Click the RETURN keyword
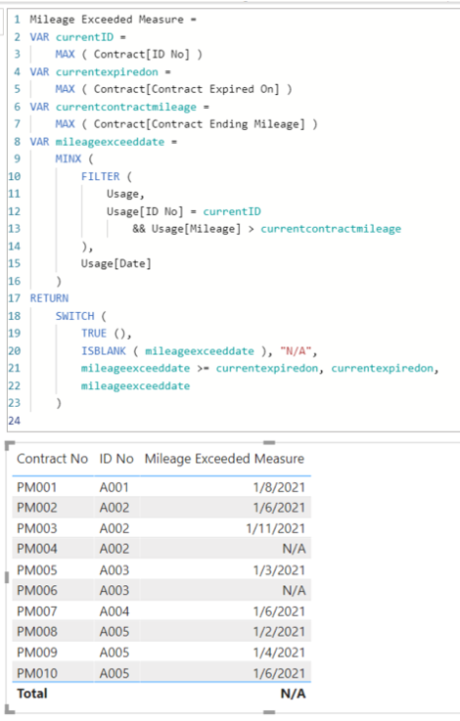Screen dimensions: 460x721 click(x=49, y=298)
